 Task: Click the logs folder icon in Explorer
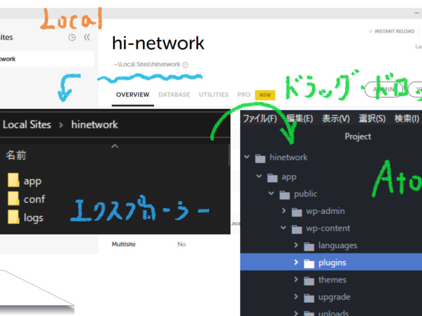pyautogui.click(x=13, y=217)
